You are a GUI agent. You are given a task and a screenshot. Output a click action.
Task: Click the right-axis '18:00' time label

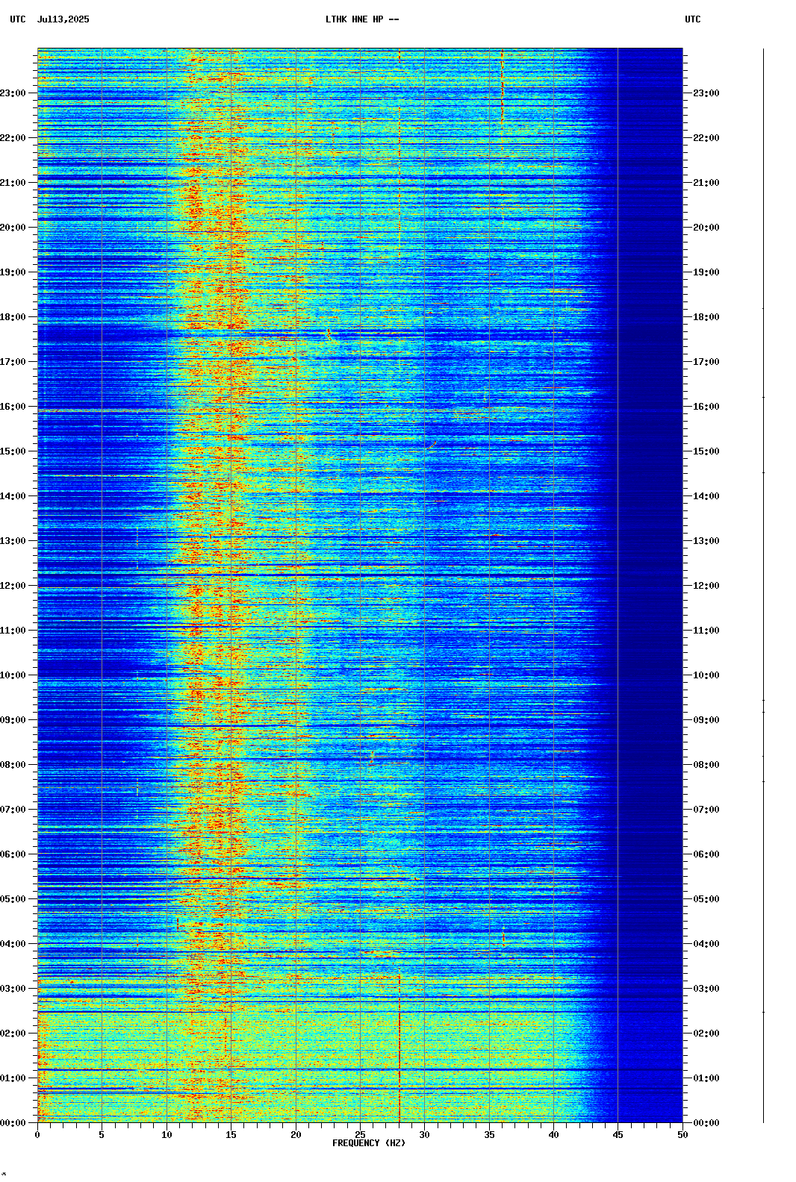[x=706, y=317]
